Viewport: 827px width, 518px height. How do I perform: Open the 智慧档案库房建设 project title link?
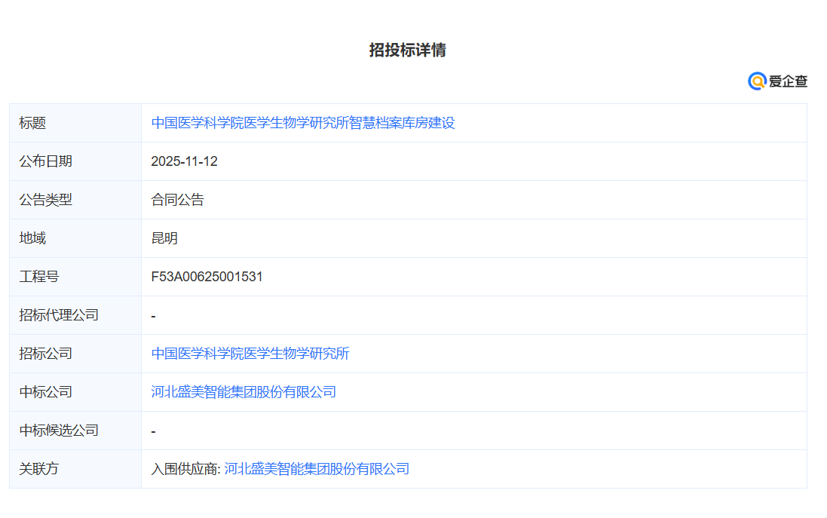tap(303, 123)
